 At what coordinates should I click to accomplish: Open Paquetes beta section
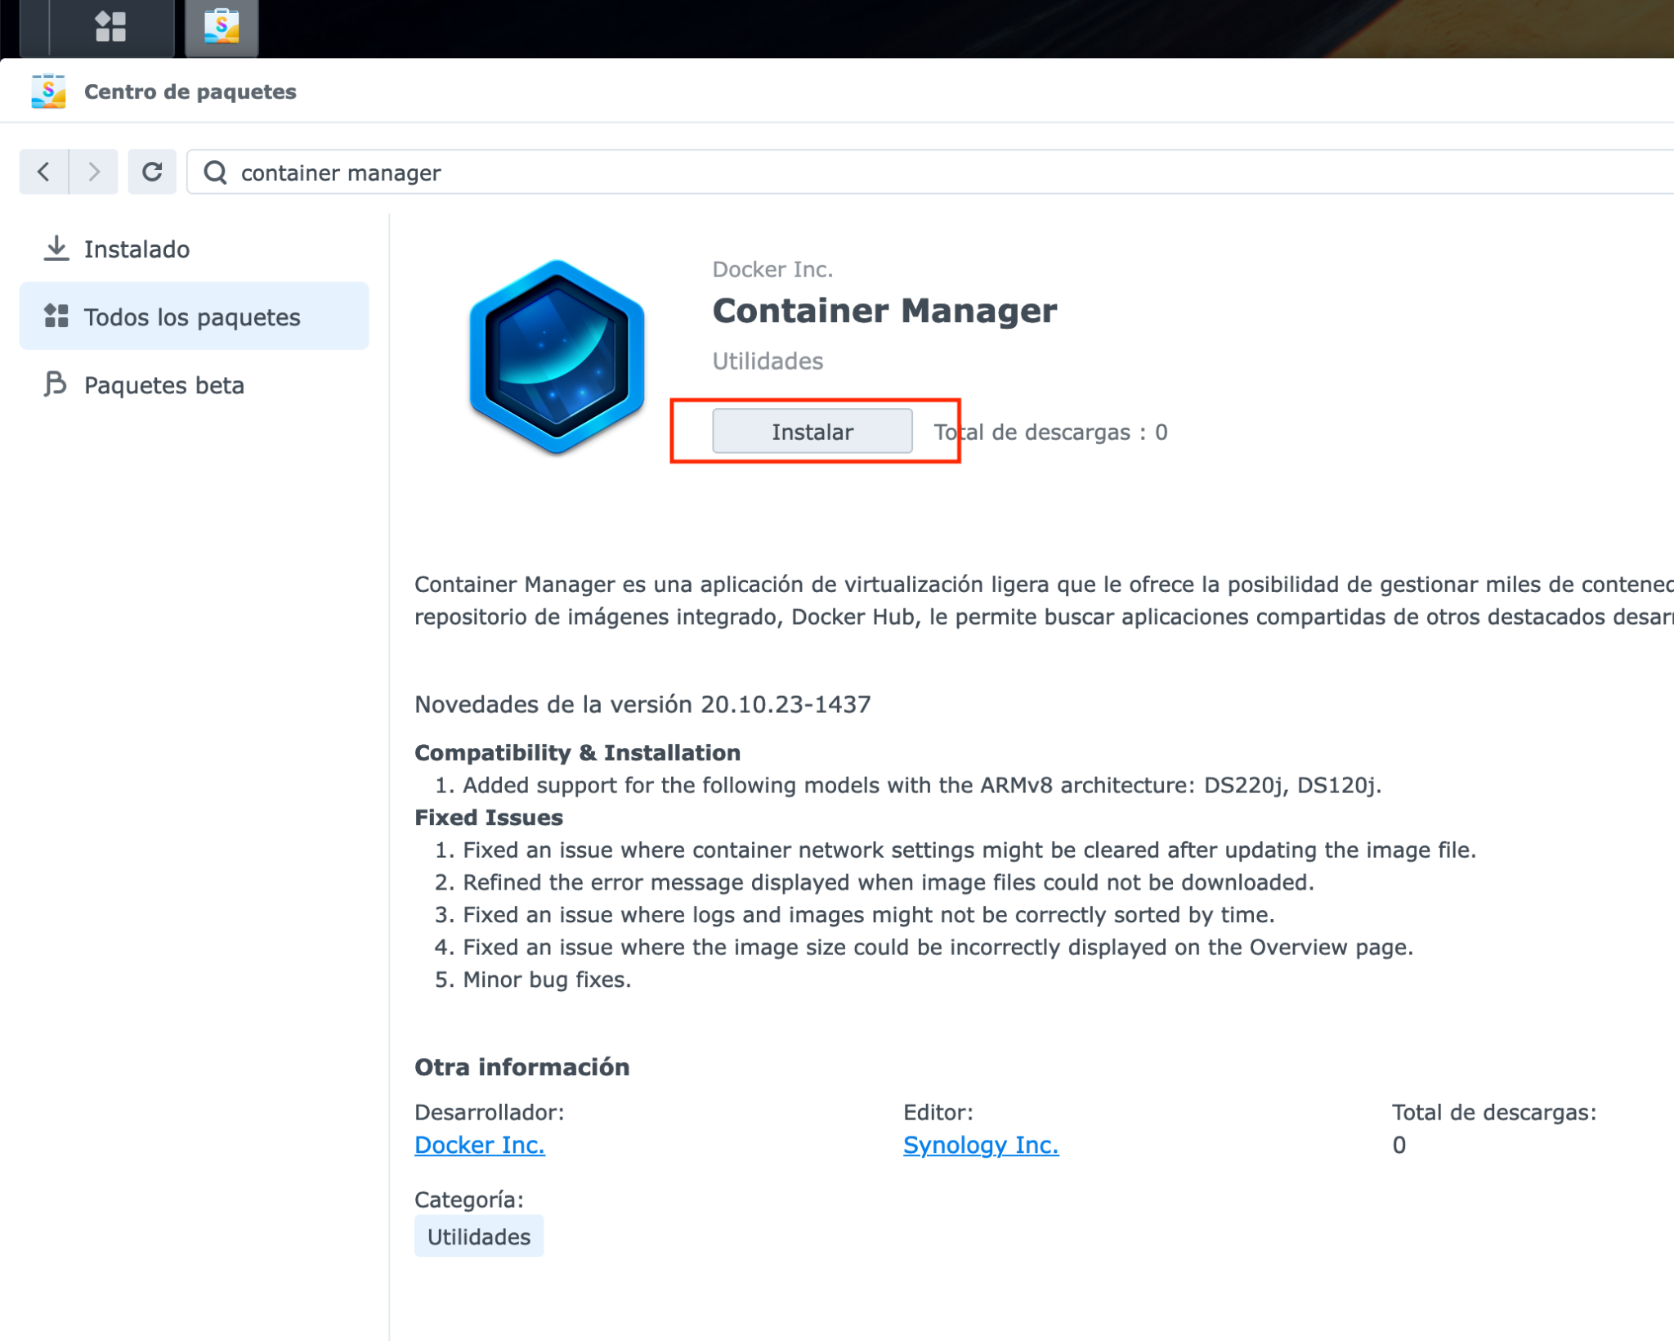(x=163, y=384)
